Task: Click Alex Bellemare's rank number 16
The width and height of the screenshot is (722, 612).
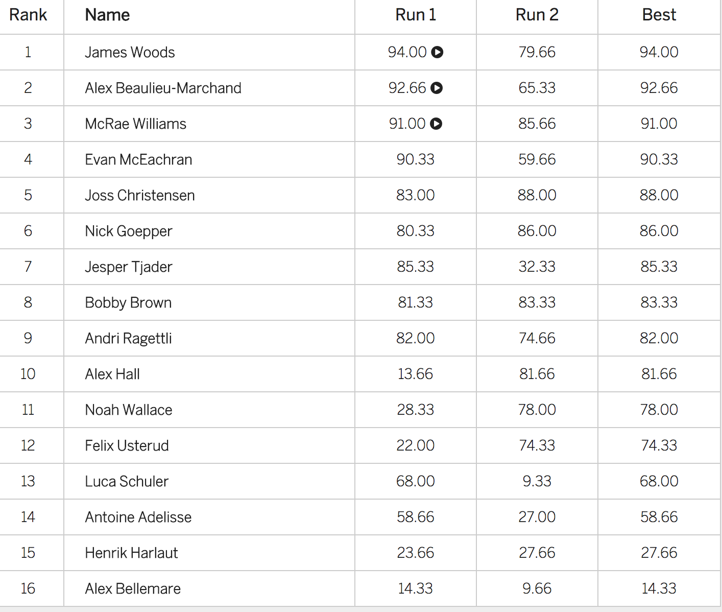Action: point(28,589)
